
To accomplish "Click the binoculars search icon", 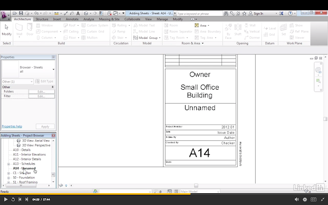I will pos(226,13).
